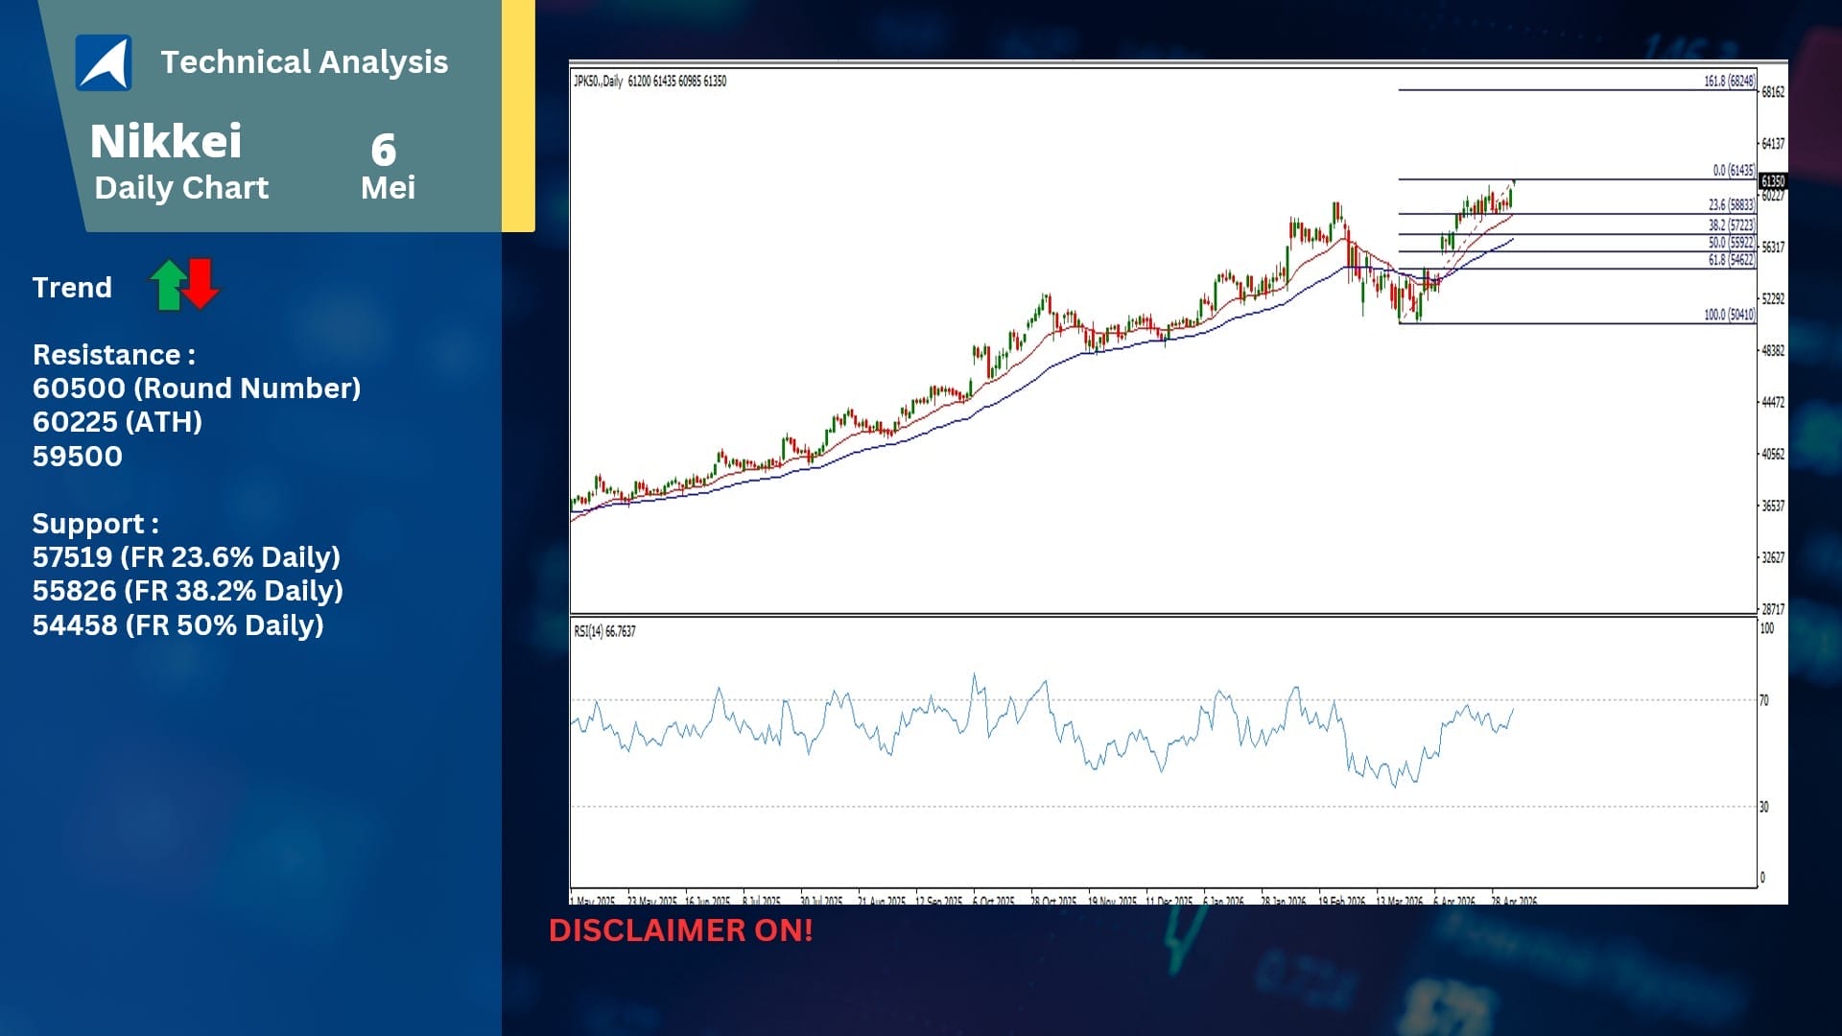Click the 100.0 Fibonacci level label
Viewport: 1842px width, 1036px height.
[x=1730, y=315]
